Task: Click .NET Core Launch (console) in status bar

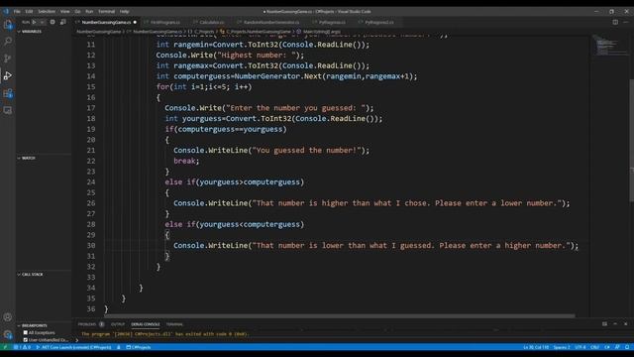Action: [x=73, y=347]
